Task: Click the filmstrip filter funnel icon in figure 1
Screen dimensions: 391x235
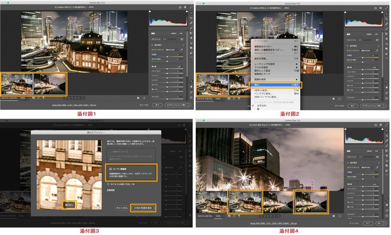Action: click(x=43, y=98)
